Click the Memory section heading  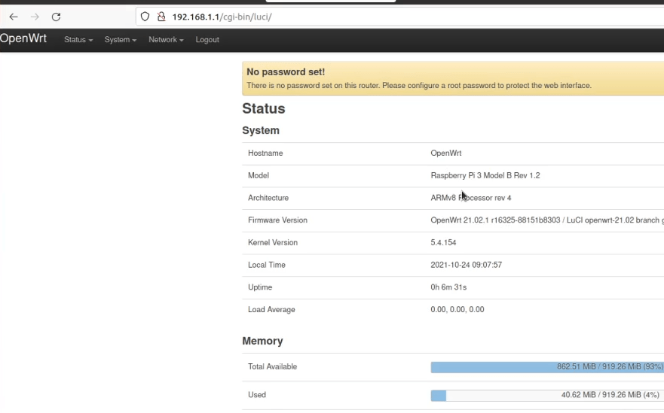click(x=262, y=341)
